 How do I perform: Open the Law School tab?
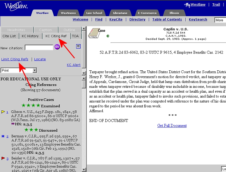click(x=94, y=13)
